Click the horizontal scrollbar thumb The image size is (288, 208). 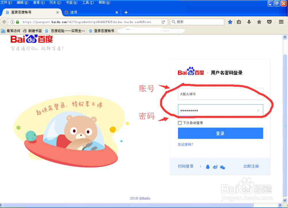pyautogui.click(x=128, y=205)
